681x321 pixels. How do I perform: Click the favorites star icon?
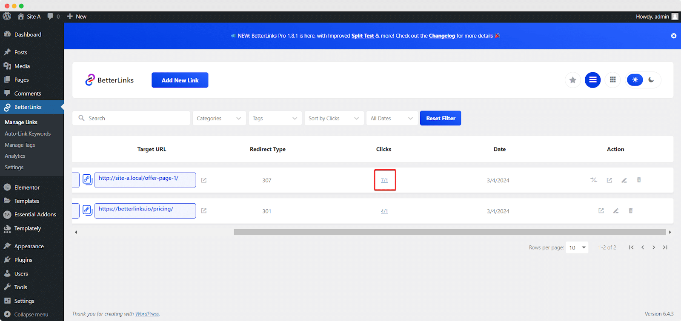[573, 80]
